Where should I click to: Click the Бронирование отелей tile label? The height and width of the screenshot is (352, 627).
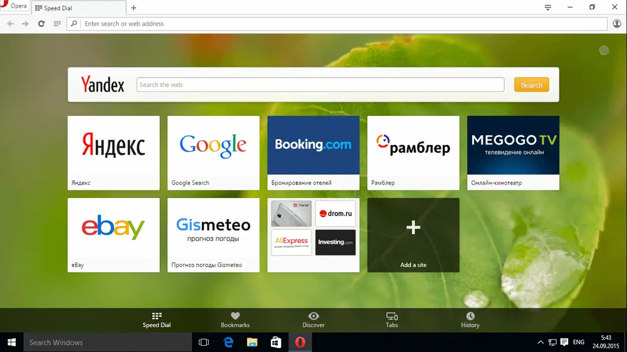point(301,183)
